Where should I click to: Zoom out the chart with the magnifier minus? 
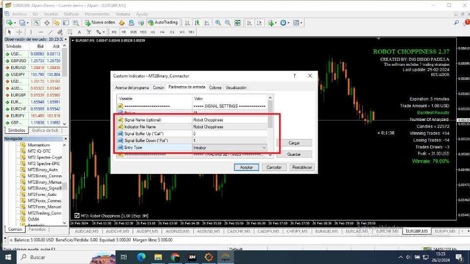(228, 23)
